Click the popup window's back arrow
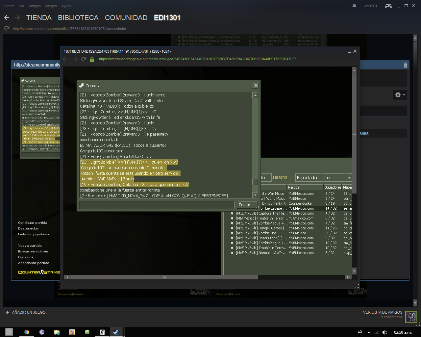421x337 pixels. (x=65, y=59)
